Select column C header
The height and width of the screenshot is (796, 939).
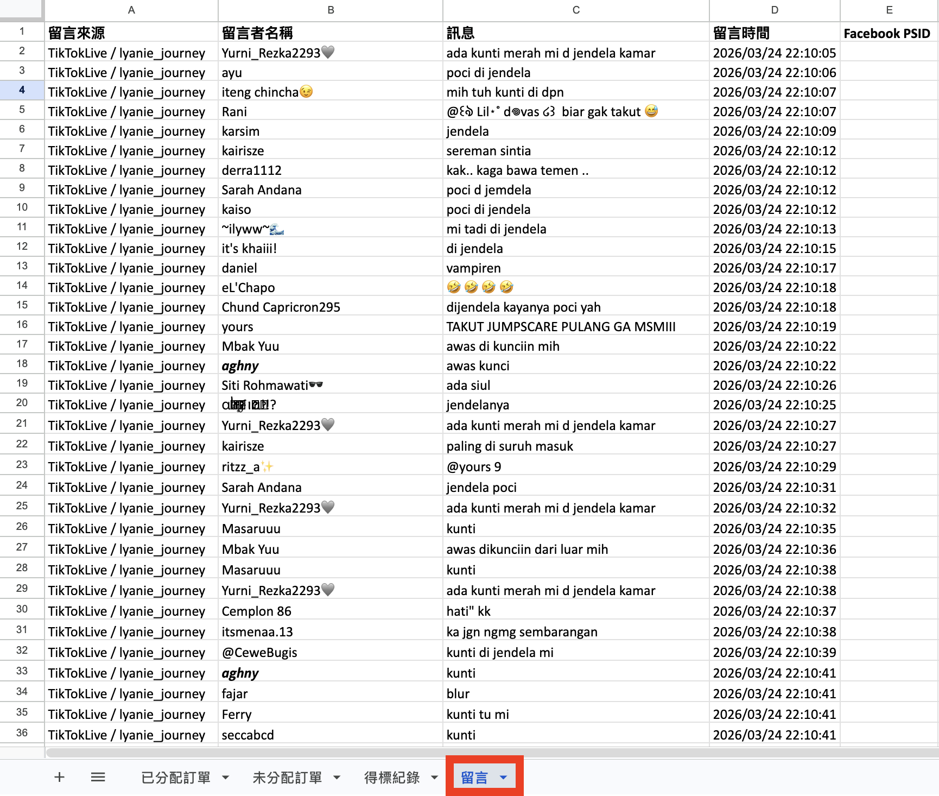(575, 10)
